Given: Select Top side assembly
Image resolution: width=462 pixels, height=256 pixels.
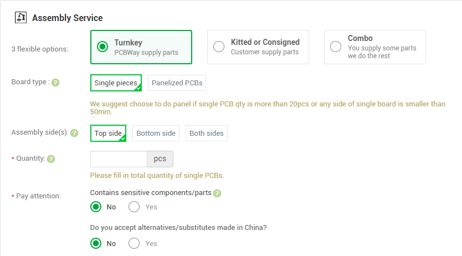Looking at the screenshot, I should pyautogui.click(x=108, y=134).
